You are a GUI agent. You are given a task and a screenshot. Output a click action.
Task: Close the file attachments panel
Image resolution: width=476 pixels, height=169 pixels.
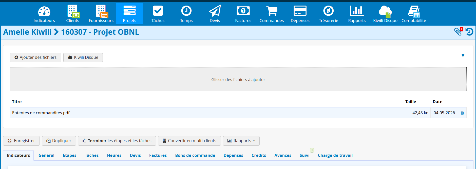pos(463,55)
